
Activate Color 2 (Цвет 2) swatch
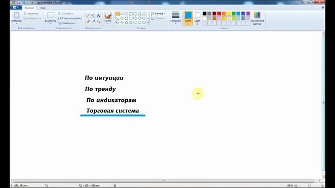click(x=197, y=18)
